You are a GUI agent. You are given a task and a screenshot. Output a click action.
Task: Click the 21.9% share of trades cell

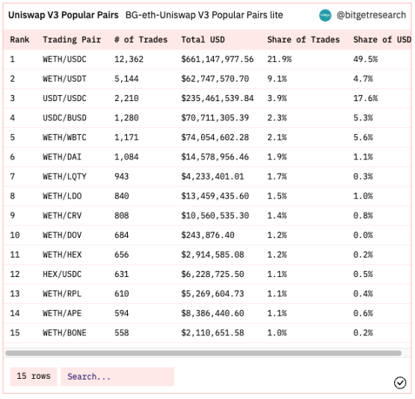pos(279,59)
